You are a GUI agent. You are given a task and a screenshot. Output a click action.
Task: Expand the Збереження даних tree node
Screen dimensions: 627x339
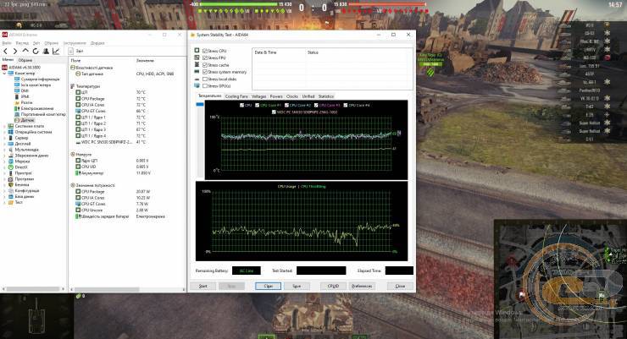(x=5, y=156)
